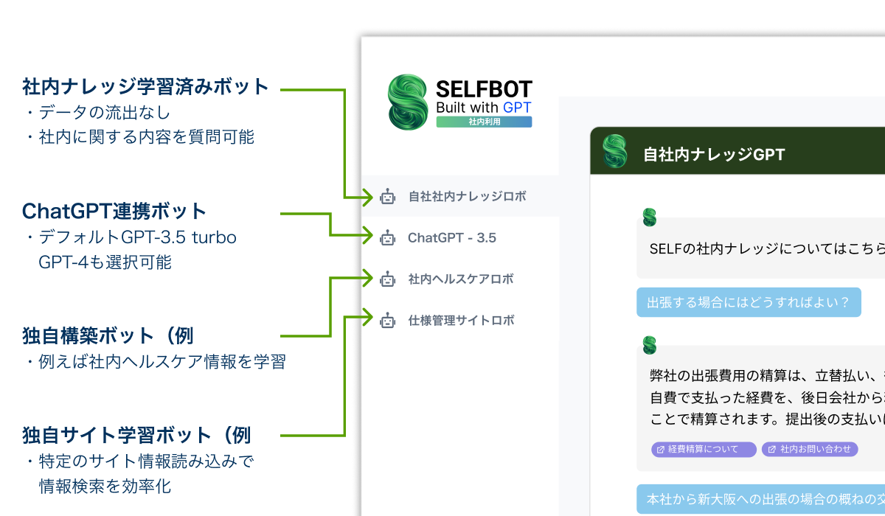Click the 自社社内ナレッジロボ robot icon
The width and height of the screenshot is (885, 516).
click(389, 196)
